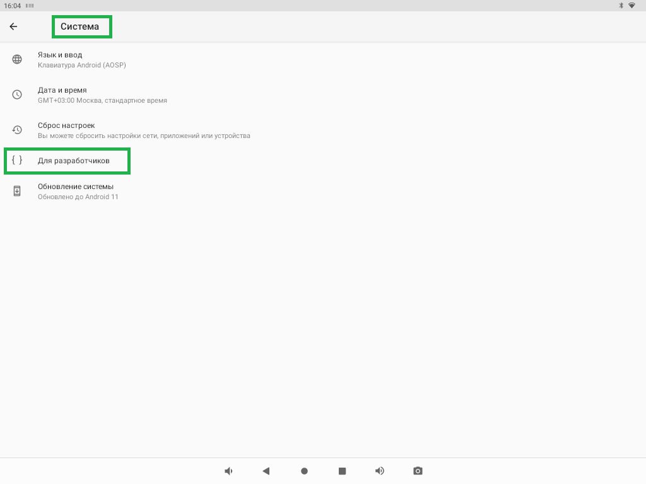Open recent apps with the square button

342,471
